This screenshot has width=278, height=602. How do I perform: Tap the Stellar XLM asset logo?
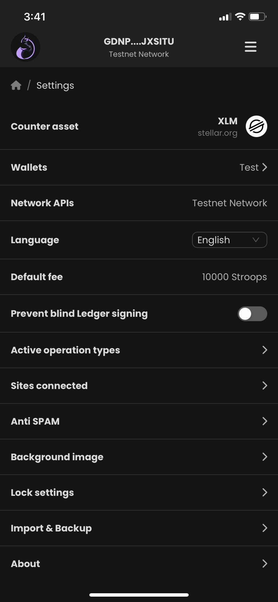coord(256,127)
